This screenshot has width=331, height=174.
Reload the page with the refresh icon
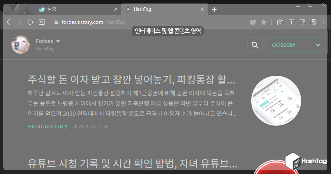pos(31,22)
